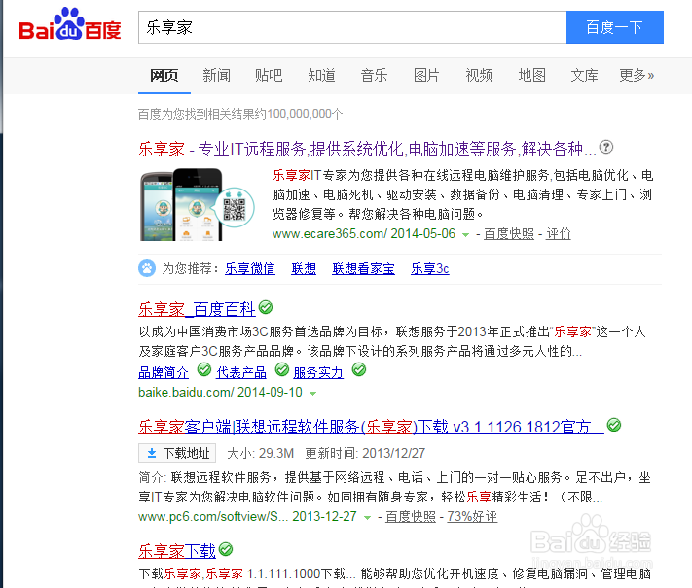Expand the 更多» menu

tap(637, 76)
